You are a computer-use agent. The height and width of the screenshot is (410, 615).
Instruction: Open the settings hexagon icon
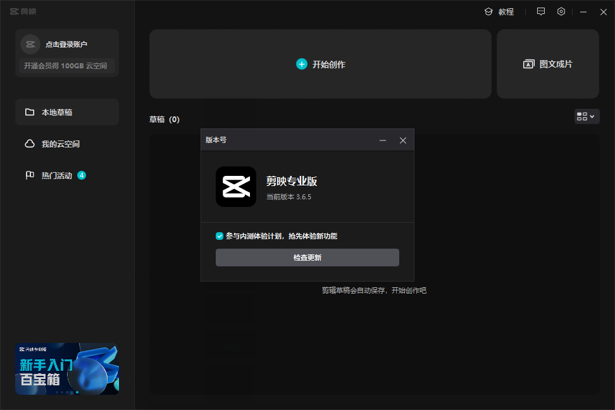pyautogui.click(x=561, y=11)
